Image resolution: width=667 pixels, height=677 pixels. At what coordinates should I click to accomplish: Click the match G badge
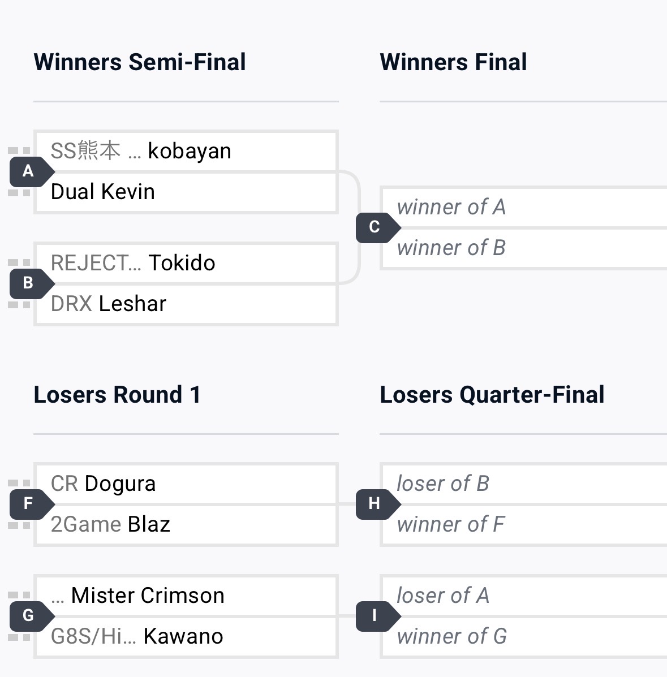click(28, 616)
